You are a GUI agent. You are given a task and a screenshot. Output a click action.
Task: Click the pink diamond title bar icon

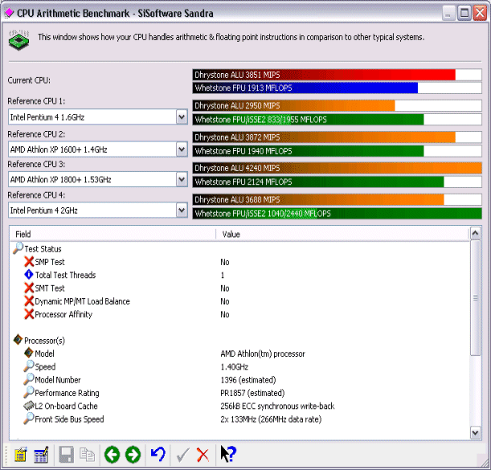9,13
